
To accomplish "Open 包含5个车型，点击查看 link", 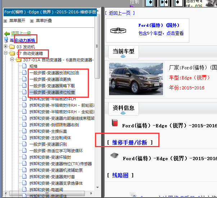I will click(161, 33).
